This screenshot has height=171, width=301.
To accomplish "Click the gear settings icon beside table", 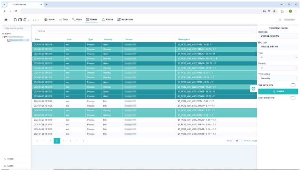I will [x=253, y=89].
